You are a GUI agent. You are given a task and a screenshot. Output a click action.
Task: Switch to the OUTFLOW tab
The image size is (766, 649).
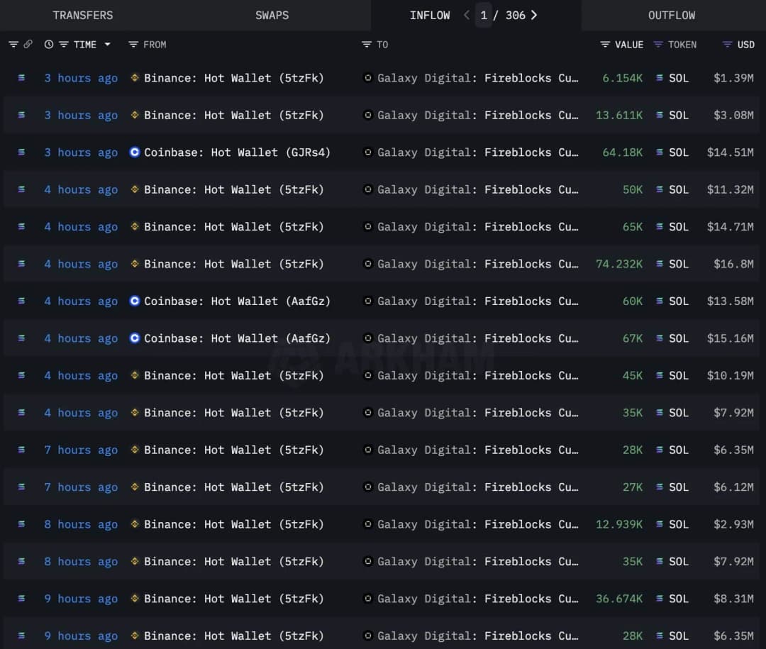pos(672,16)
